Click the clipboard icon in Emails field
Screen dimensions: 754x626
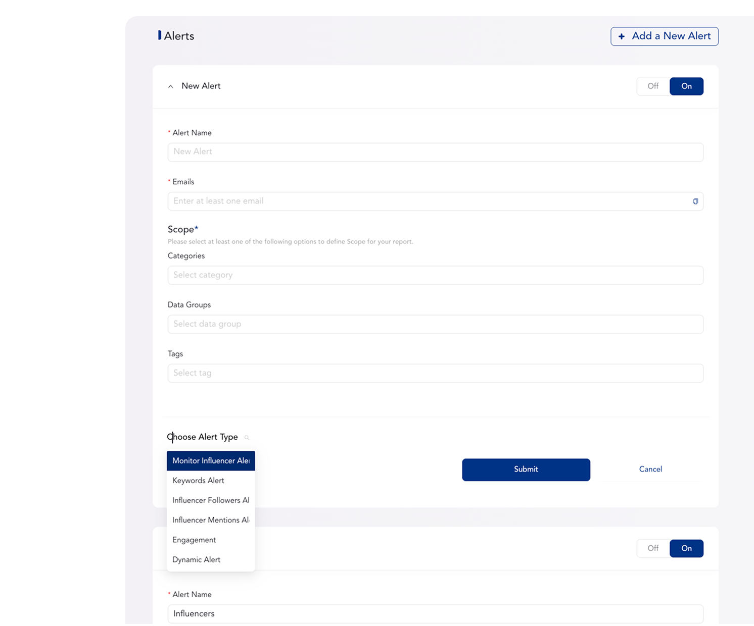(x=695, y=201)
